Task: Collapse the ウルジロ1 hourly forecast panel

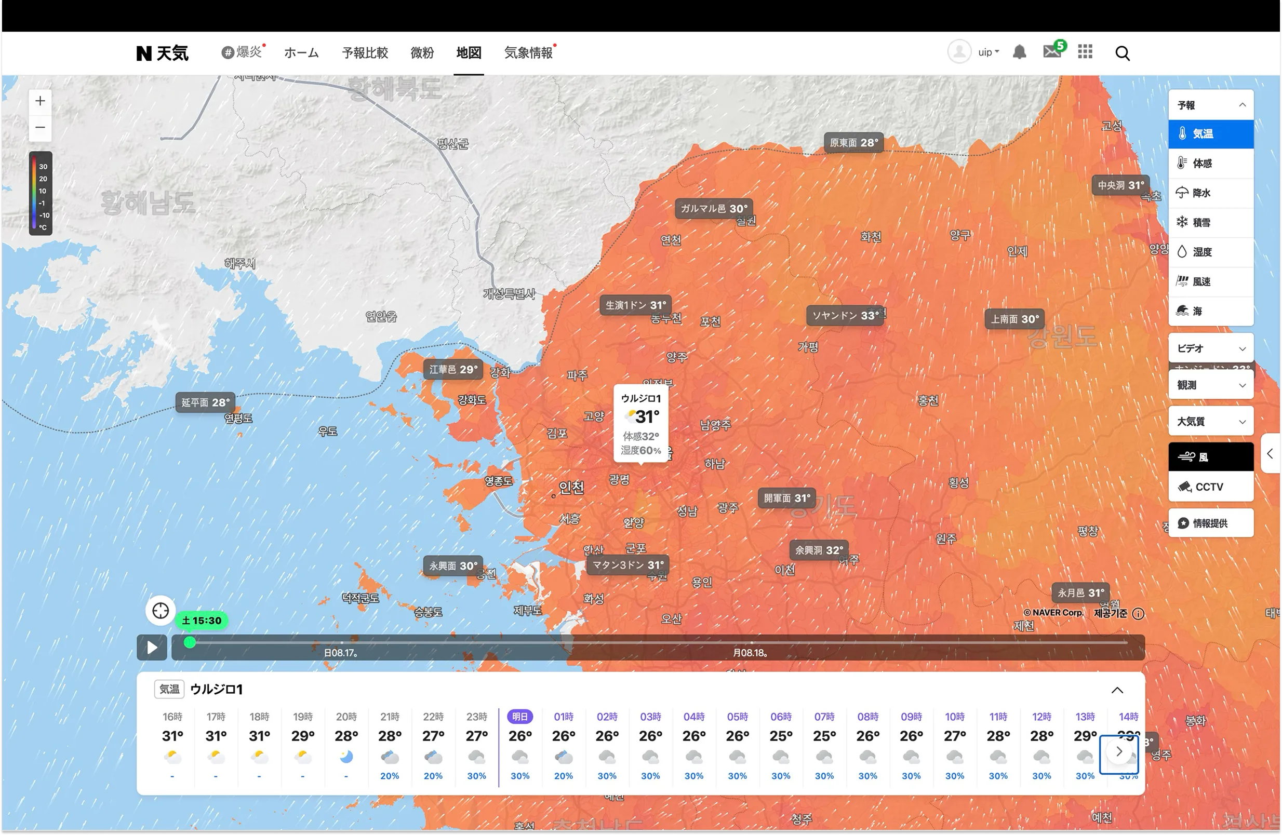Action: pyautogui.click(x=1117, y=690)
